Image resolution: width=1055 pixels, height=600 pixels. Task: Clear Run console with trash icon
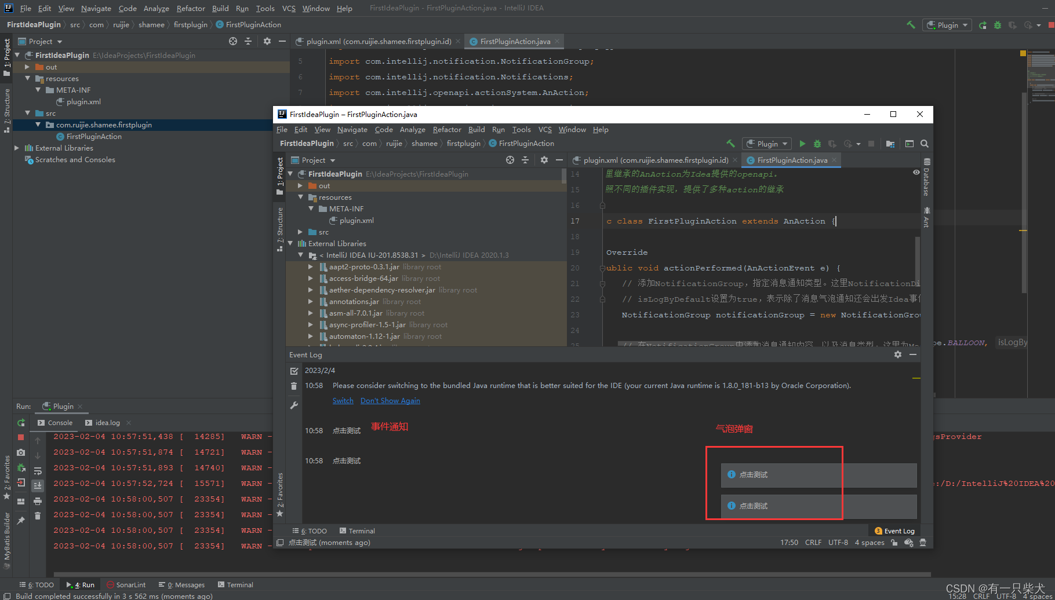(38, 516)
